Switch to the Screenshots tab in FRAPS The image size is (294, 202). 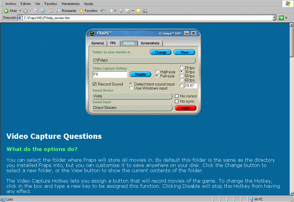(150, 43)
